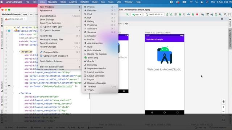
Task: Select the Pixel 3 XL device preview
Action: [165, 74]
